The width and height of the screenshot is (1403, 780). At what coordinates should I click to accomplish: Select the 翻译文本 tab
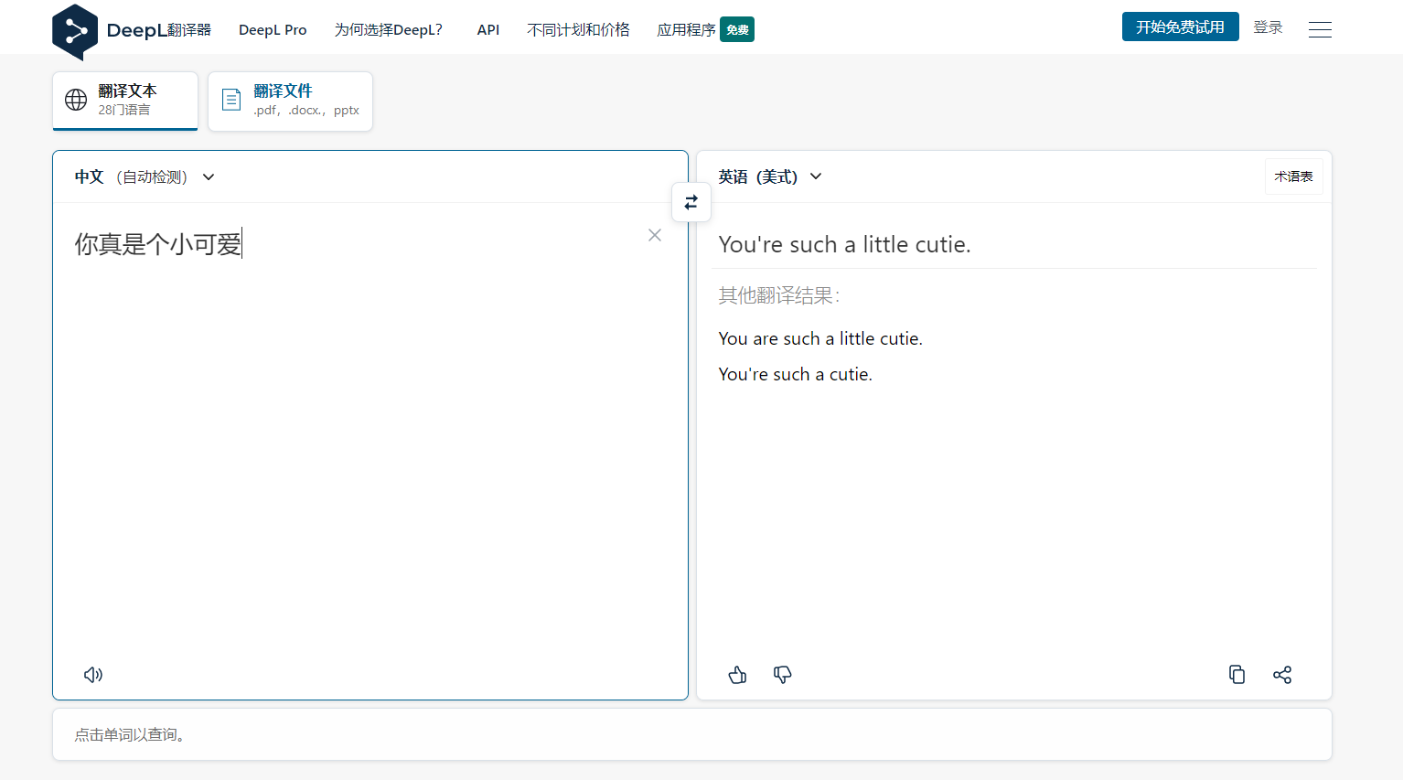pos(125,101)
